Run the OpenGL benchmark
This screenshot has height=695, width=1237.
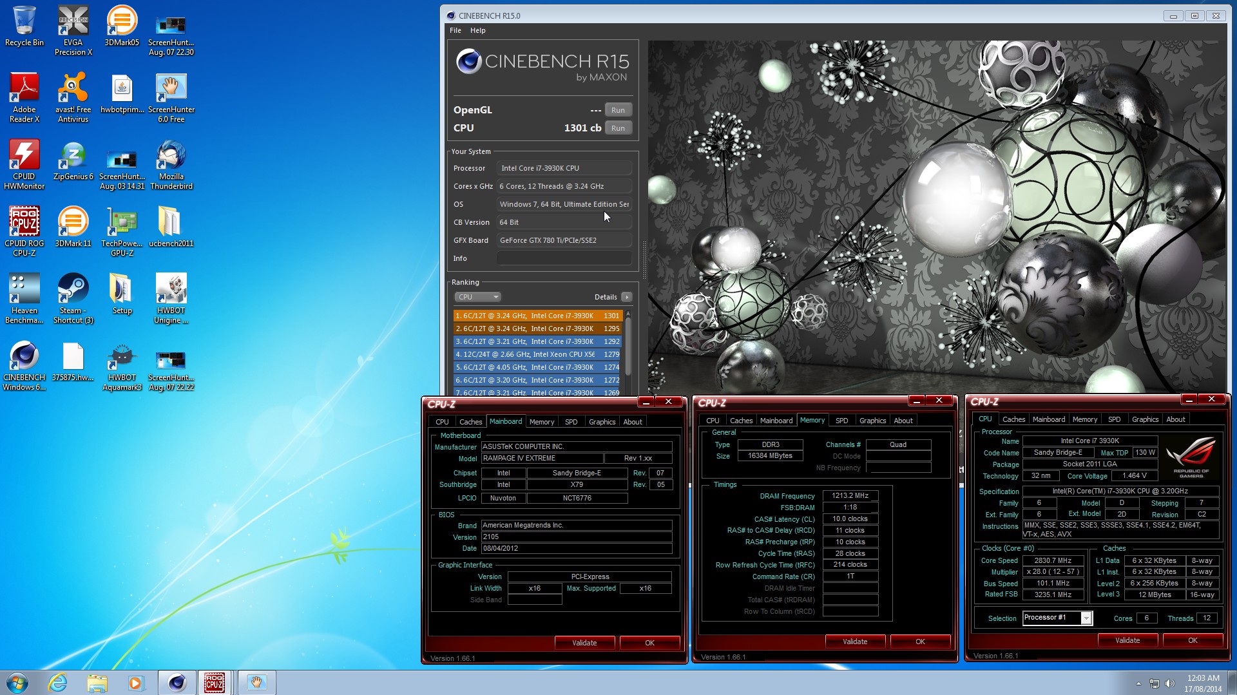click(618, 110)
